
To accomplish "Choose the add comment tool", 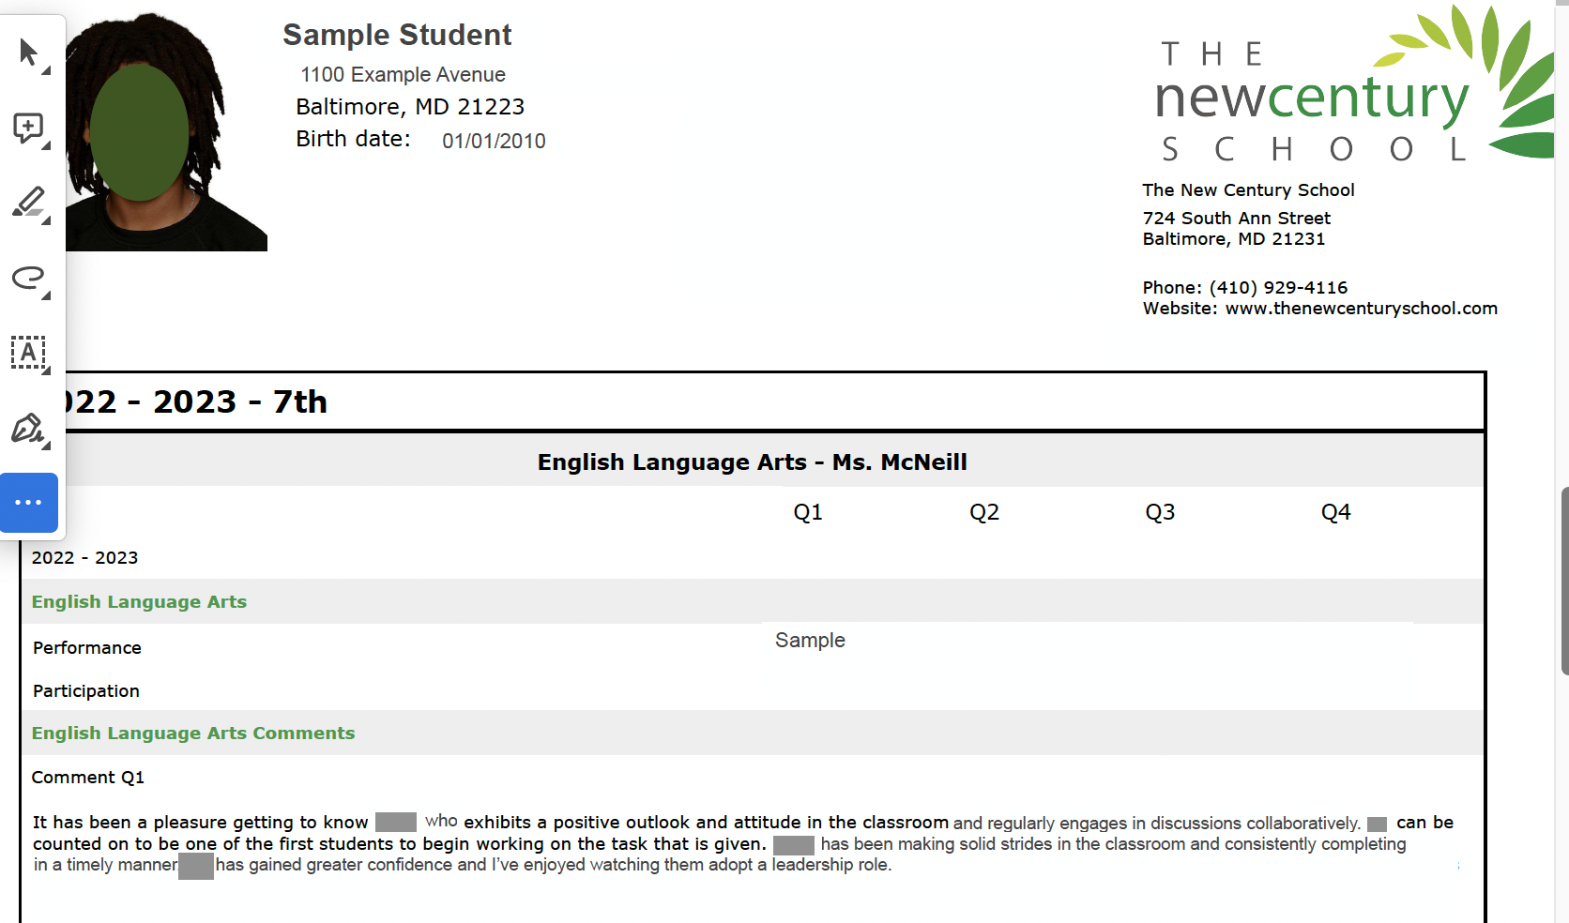I will pos(29,128).
